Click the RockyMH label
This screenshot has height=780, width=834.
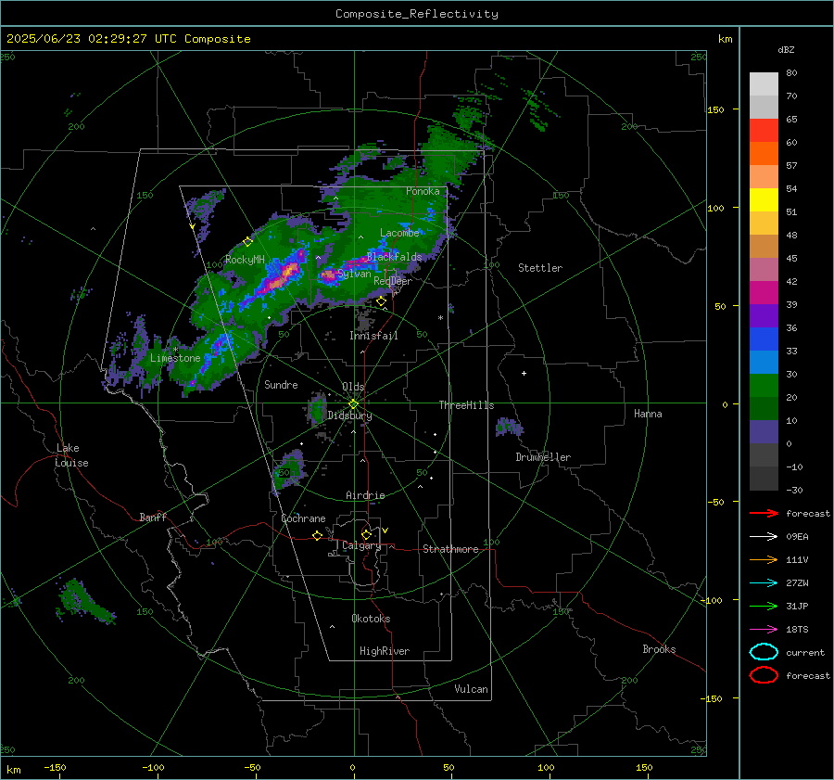point(245,260)
